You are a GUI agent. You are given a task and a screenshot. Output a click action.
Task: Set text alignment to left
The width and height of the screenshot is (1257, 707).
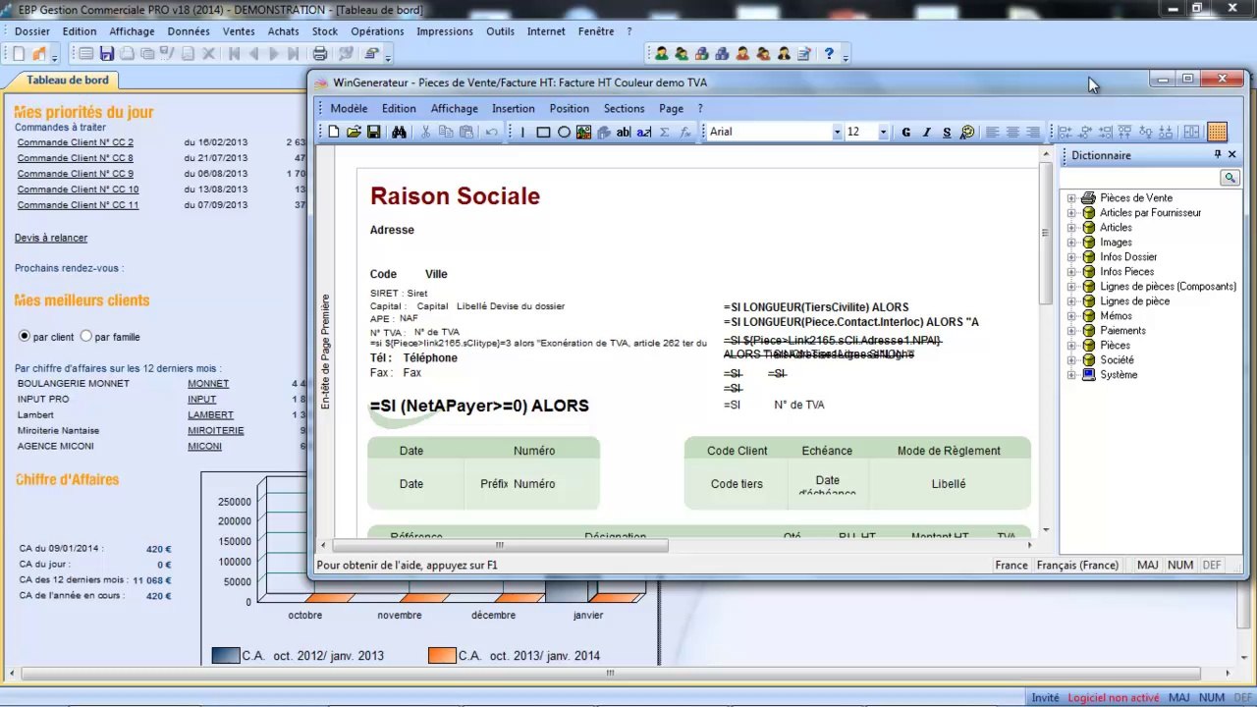[992, 132]
